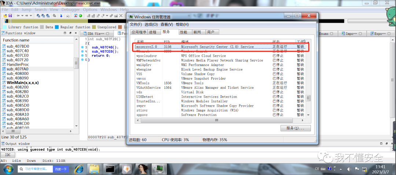This screenshot has width=396, height=175.
Task: Click the Open file icon in IDA toolbar
Action: tap(5, 16)
